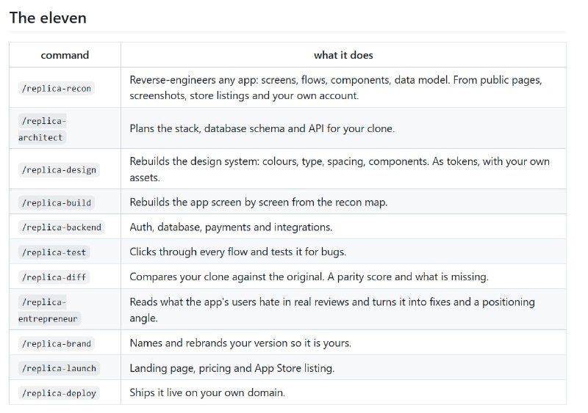Viewport: 588px width, 413px height.
Task: Select the /replica-entrepreneur command code
Action: tap(49, 310)
